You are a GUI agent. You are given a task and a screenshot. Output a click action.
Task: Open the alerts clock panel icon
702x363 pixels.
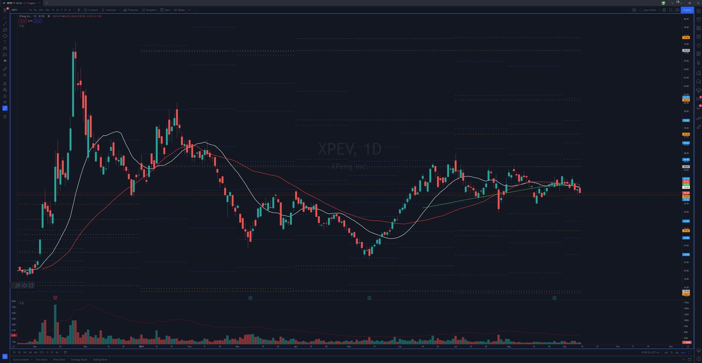[x=699, y=19]
